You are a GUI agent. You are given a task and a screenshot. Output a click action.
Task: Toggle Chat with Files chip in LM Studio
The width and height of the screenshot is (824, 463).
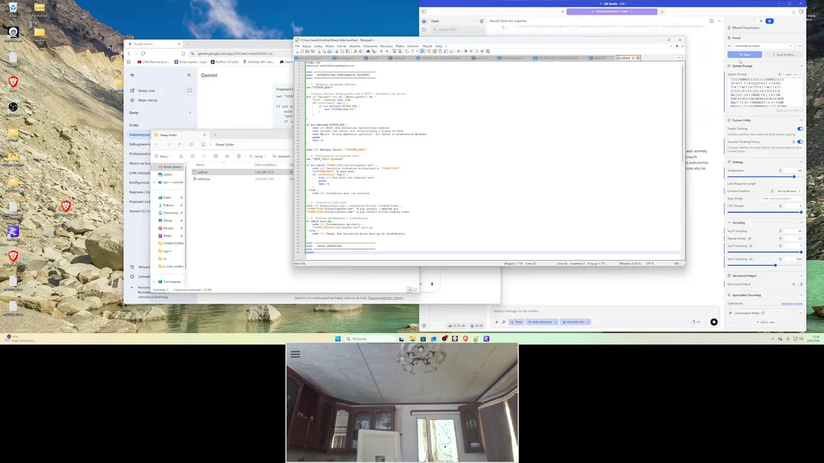click(576, 322)
